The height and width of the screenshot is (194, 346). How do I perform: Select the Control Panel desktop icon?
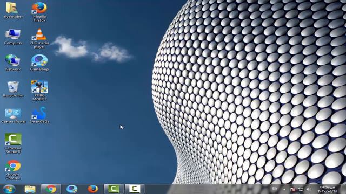(13, 115)
